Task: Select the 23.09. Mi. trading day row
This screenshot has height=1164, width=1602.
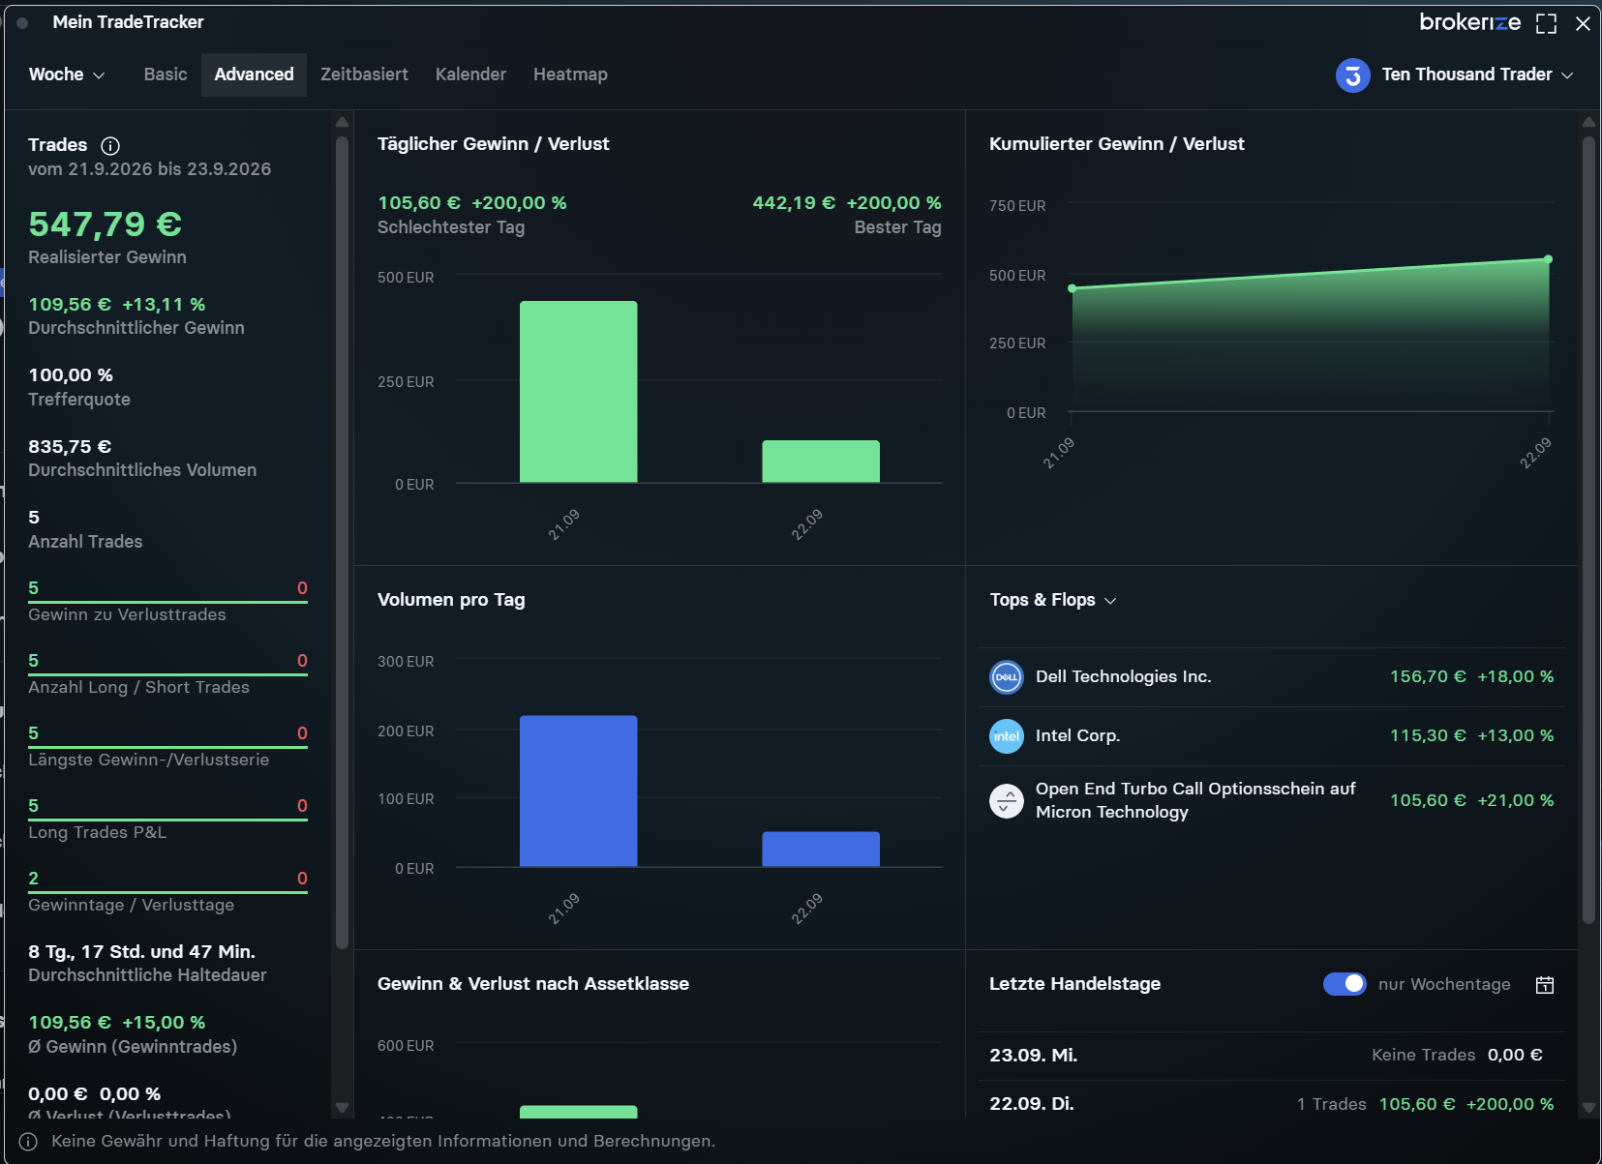Action: tap(1271, 1056)
